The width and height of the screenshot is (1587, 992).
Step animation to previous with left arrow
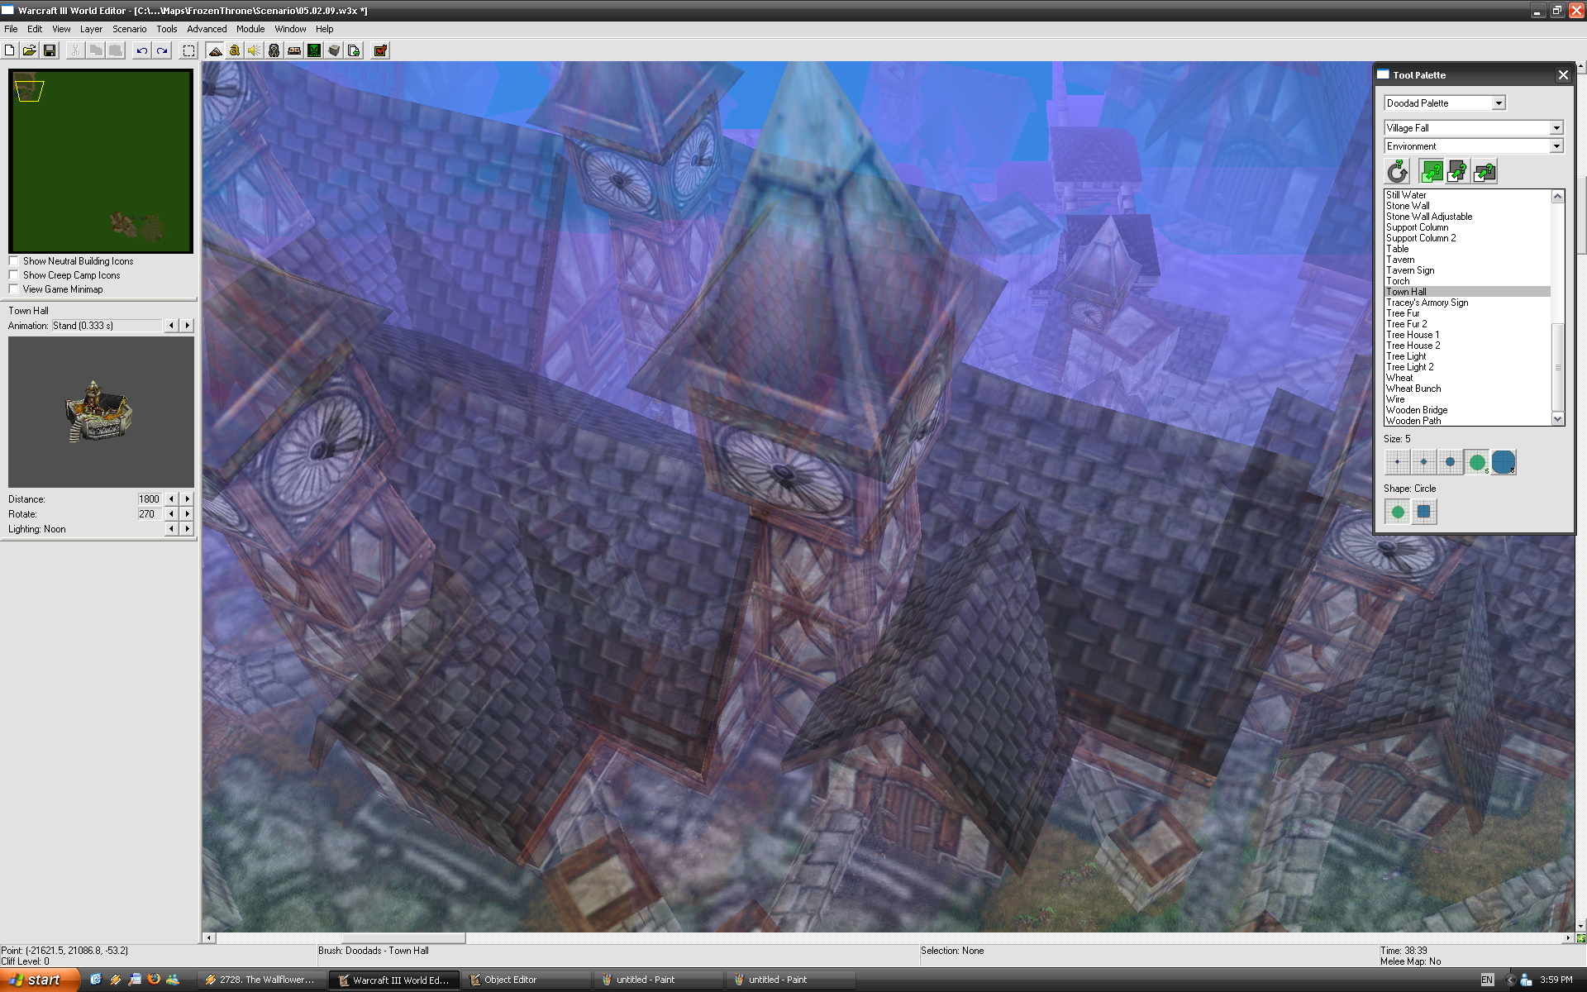coord(171,326)
